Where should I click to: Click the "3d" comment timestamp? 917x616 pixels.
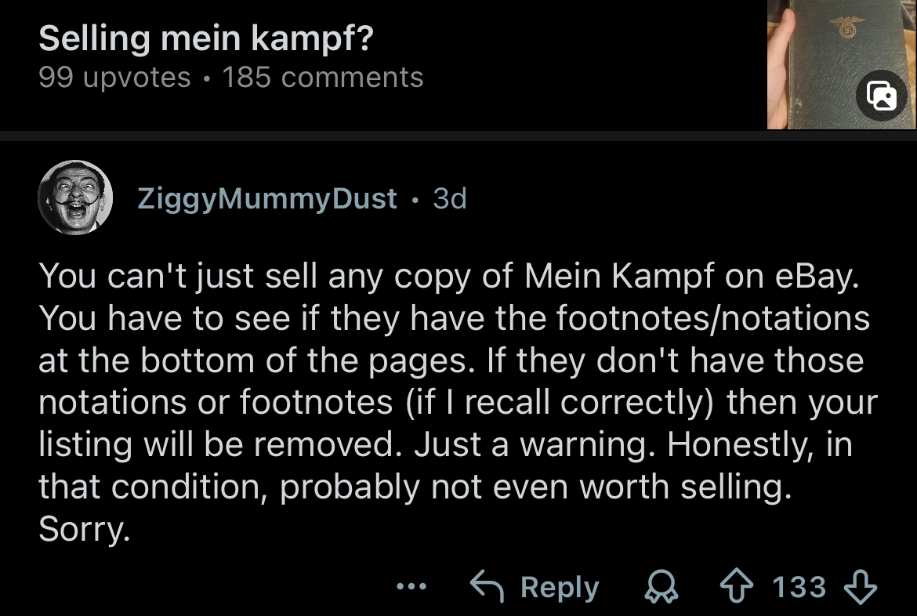coord(450,198)
